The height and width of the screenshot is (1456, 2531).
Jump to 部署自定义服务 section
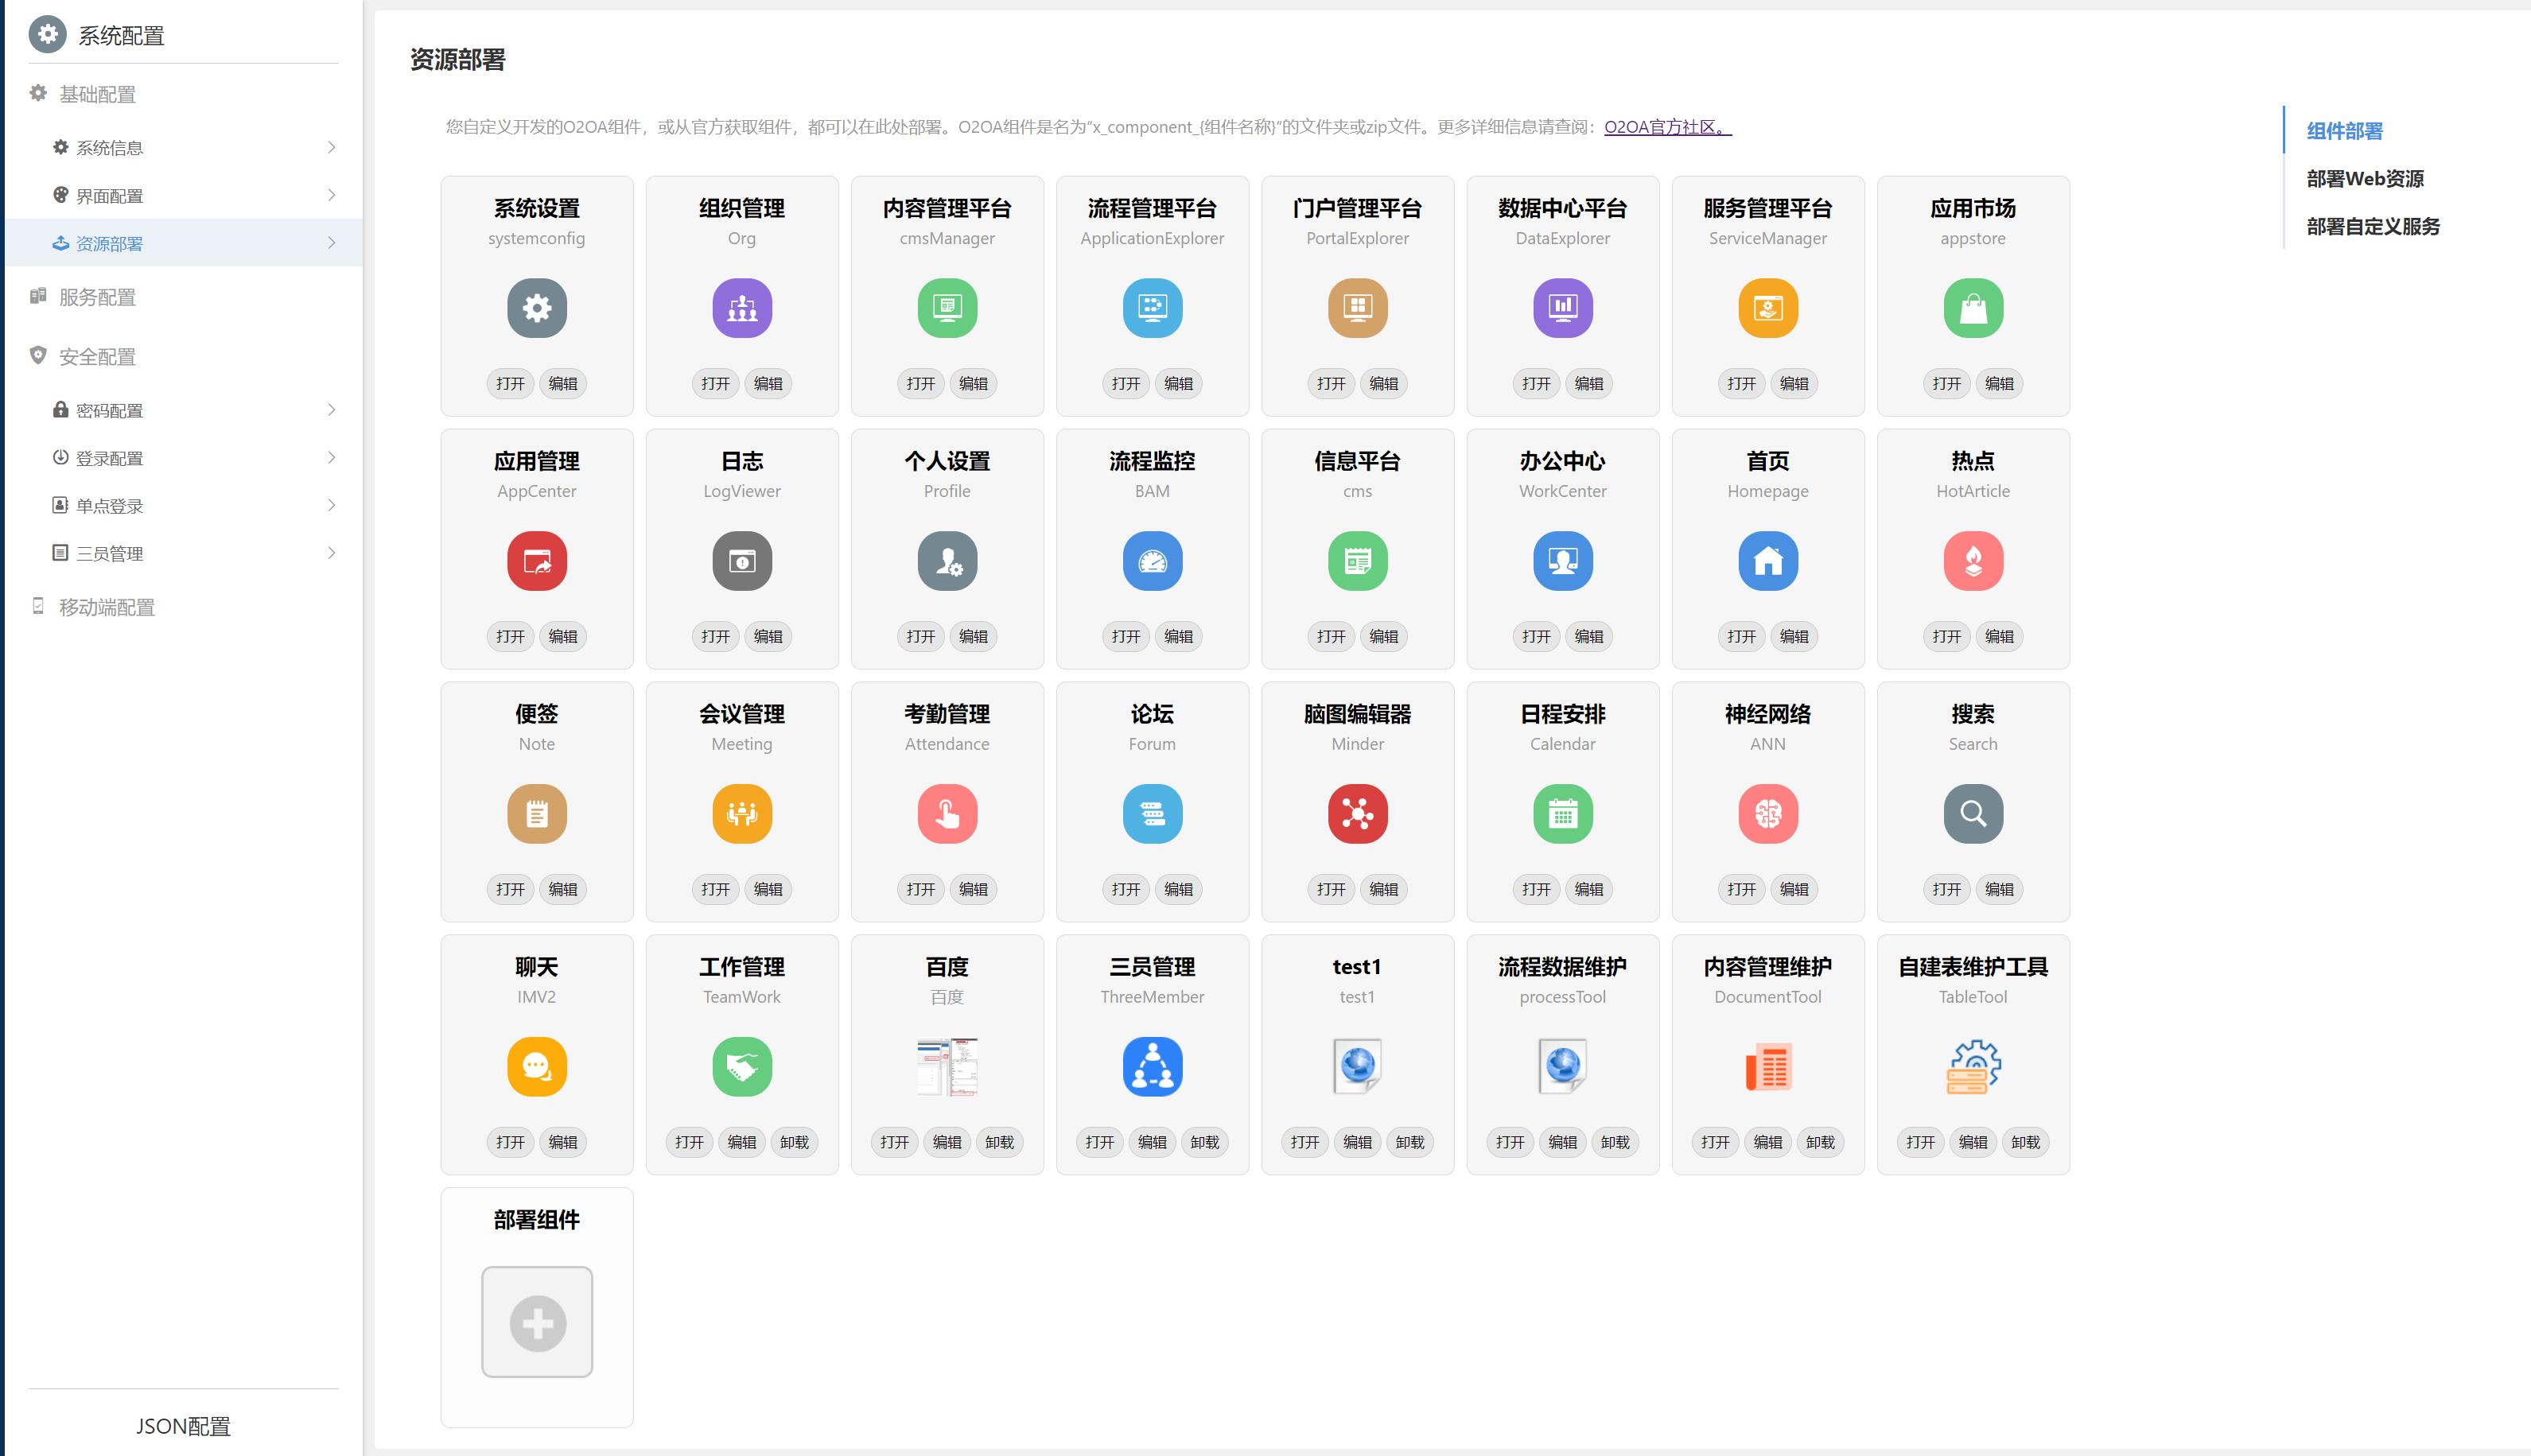point(2372,227)
